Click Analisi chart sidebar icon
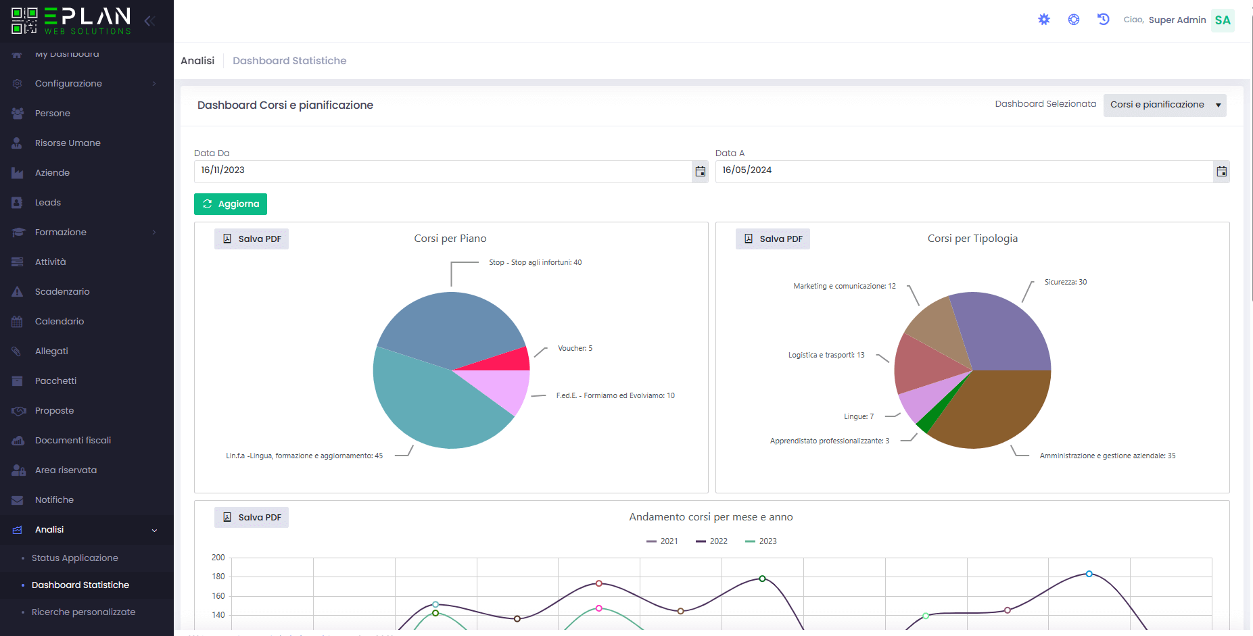The height and width of the screenshot is (636, 1253). click(18, 530)
